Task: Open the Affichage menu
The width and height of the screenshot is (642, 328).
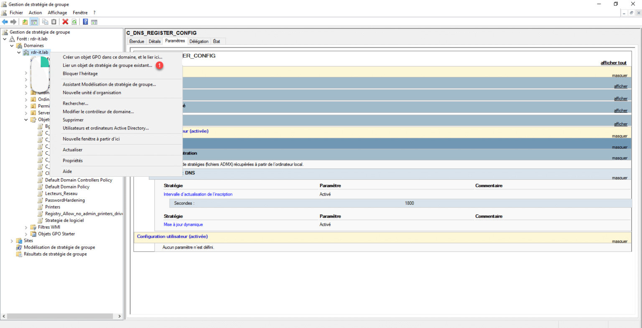Action: 57,13
